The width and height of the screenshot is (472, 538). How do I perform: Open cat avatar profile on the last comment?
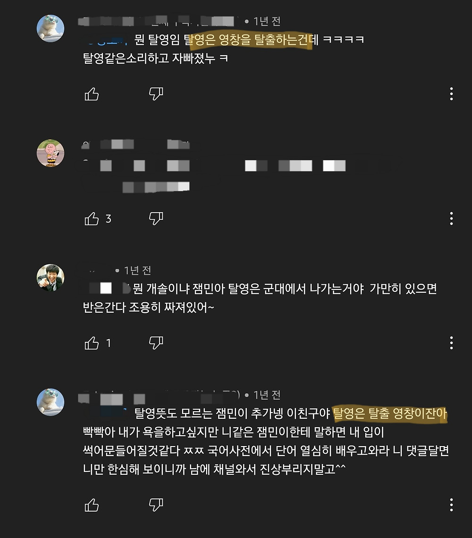tap(51, 402)
